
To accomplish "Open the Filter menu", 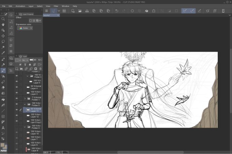I will pos(56,6).
